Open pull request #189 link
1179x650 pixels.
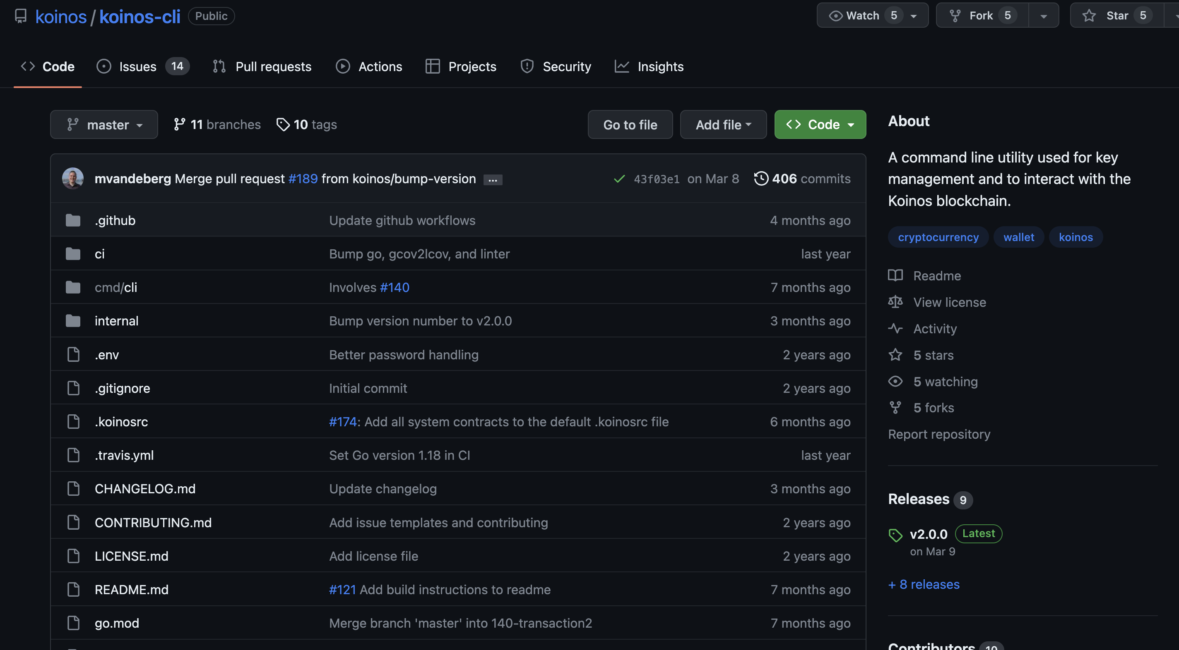pos(303,179)
